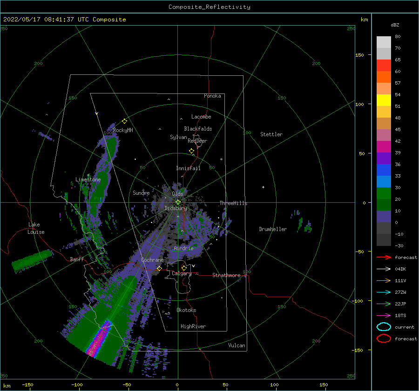Image resolution: width=419 pixels, height=391 pixels.
Task: Select the blue 36 dBZ color swatch
Action: (x=384, y=170)
